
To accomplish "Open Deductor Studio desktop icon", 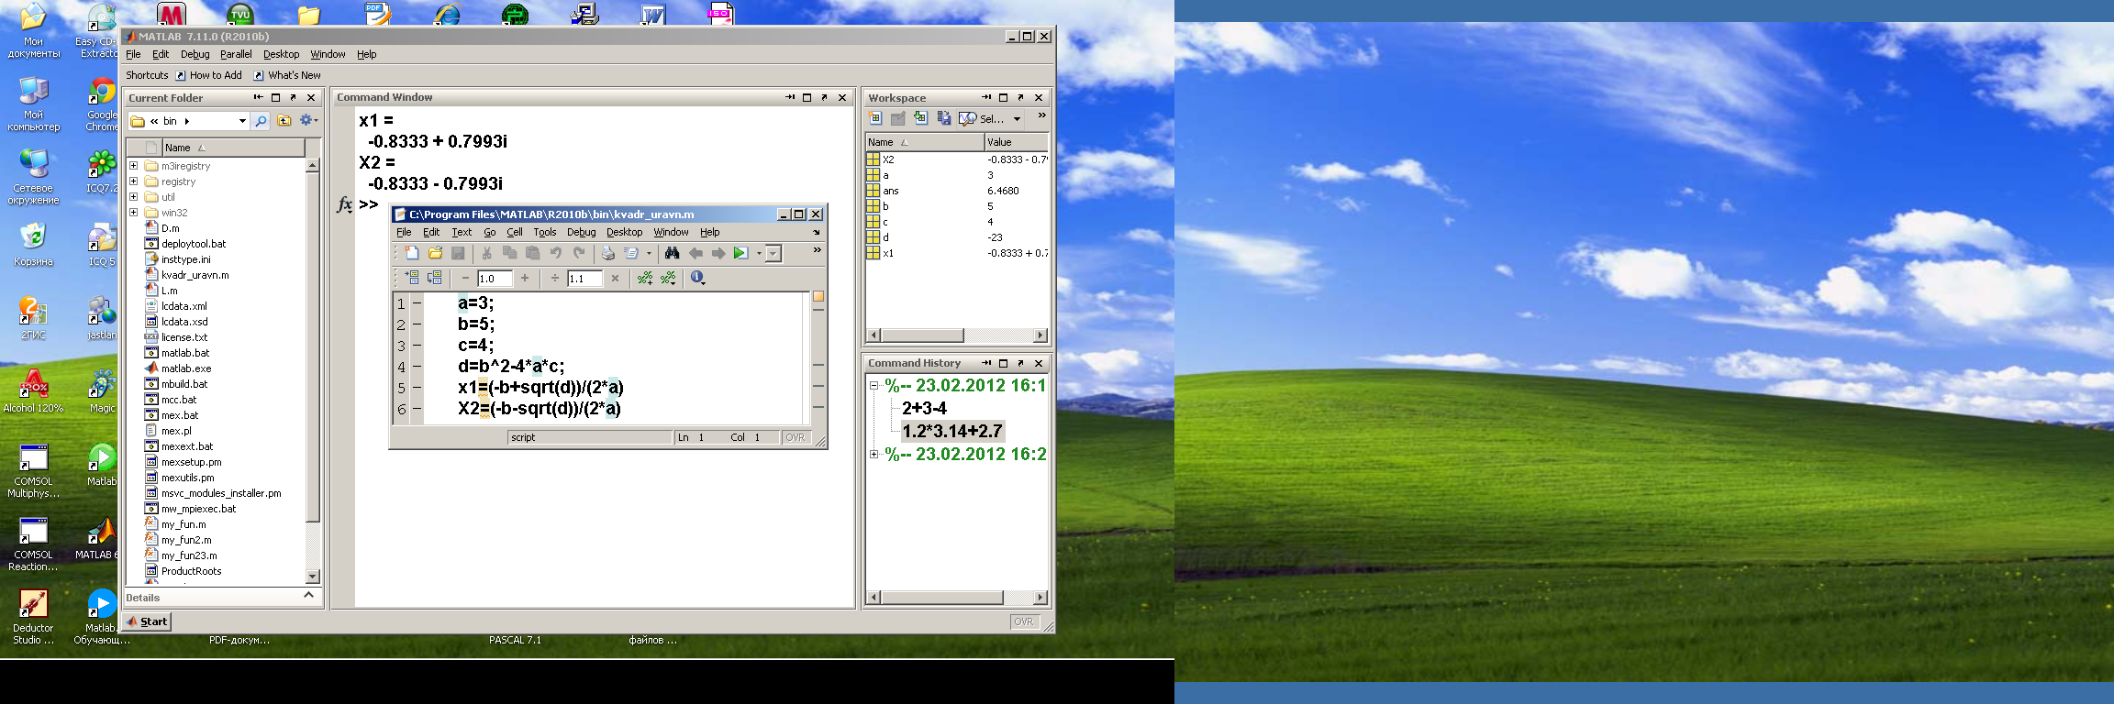I will click(33, 617).
